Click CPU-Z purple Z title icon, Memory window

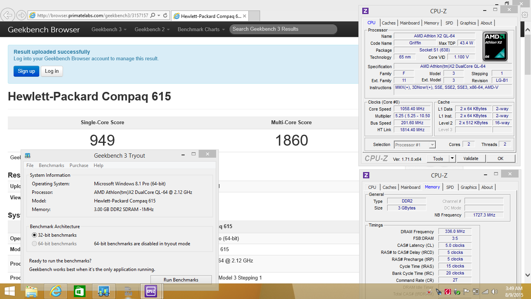click(x=366, y=175)
